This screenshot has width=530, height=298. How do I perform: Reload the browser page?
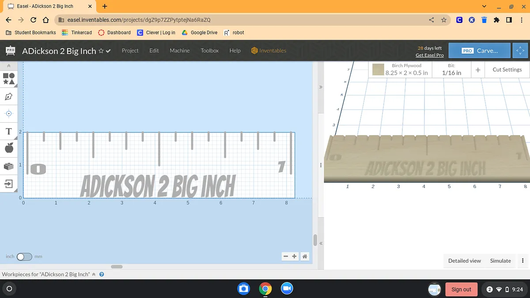coord(33,20)
